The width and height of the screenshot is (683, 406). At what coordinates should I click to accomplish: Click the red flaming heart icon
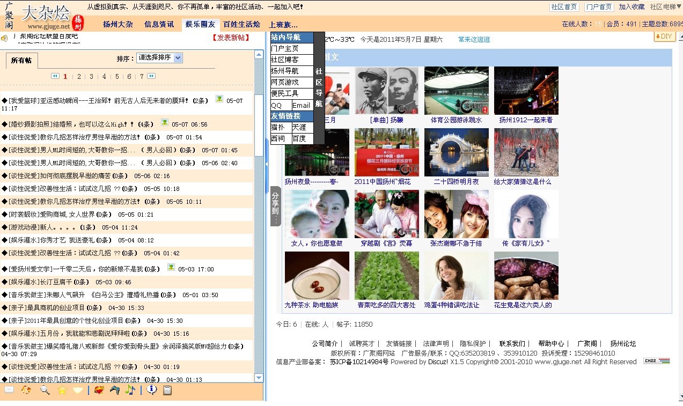click(x=99, y=390)
